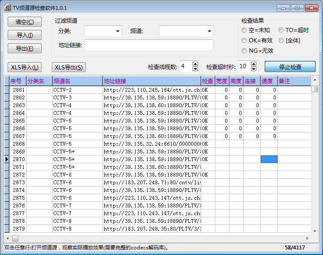Click the XLS导出(S) button
This screenshot has width=323, height=255.
coord(69,67)
